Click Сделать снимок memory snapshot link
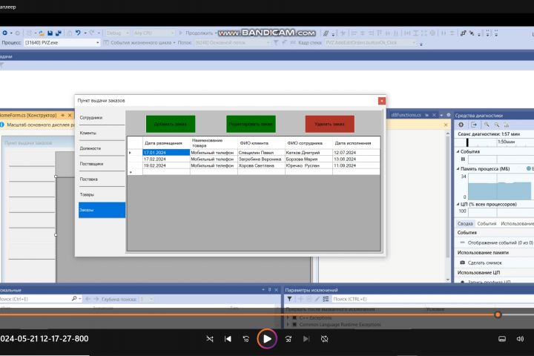This screenshot has height=356, width=534. click(x=484, y=263)
